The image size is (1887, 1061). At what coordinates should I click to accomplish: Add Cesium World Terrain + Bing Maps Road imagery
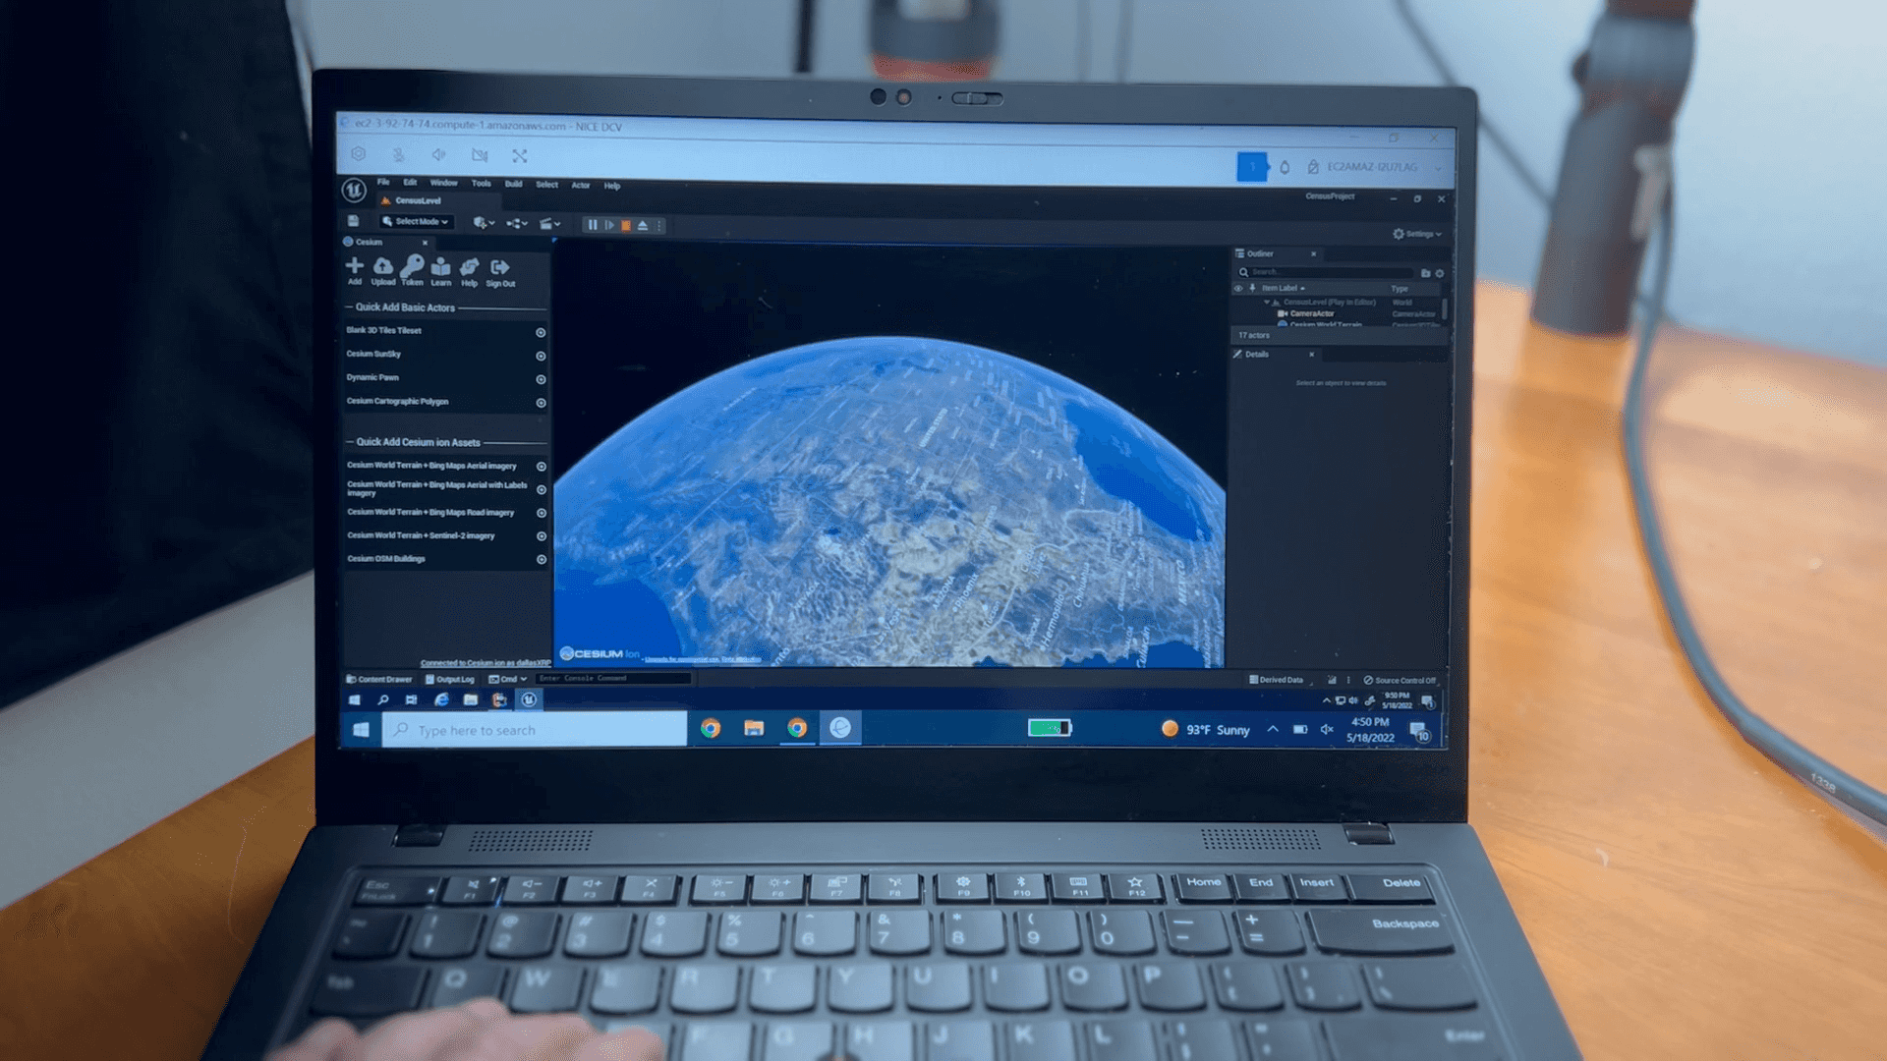[x=541, y=513]
